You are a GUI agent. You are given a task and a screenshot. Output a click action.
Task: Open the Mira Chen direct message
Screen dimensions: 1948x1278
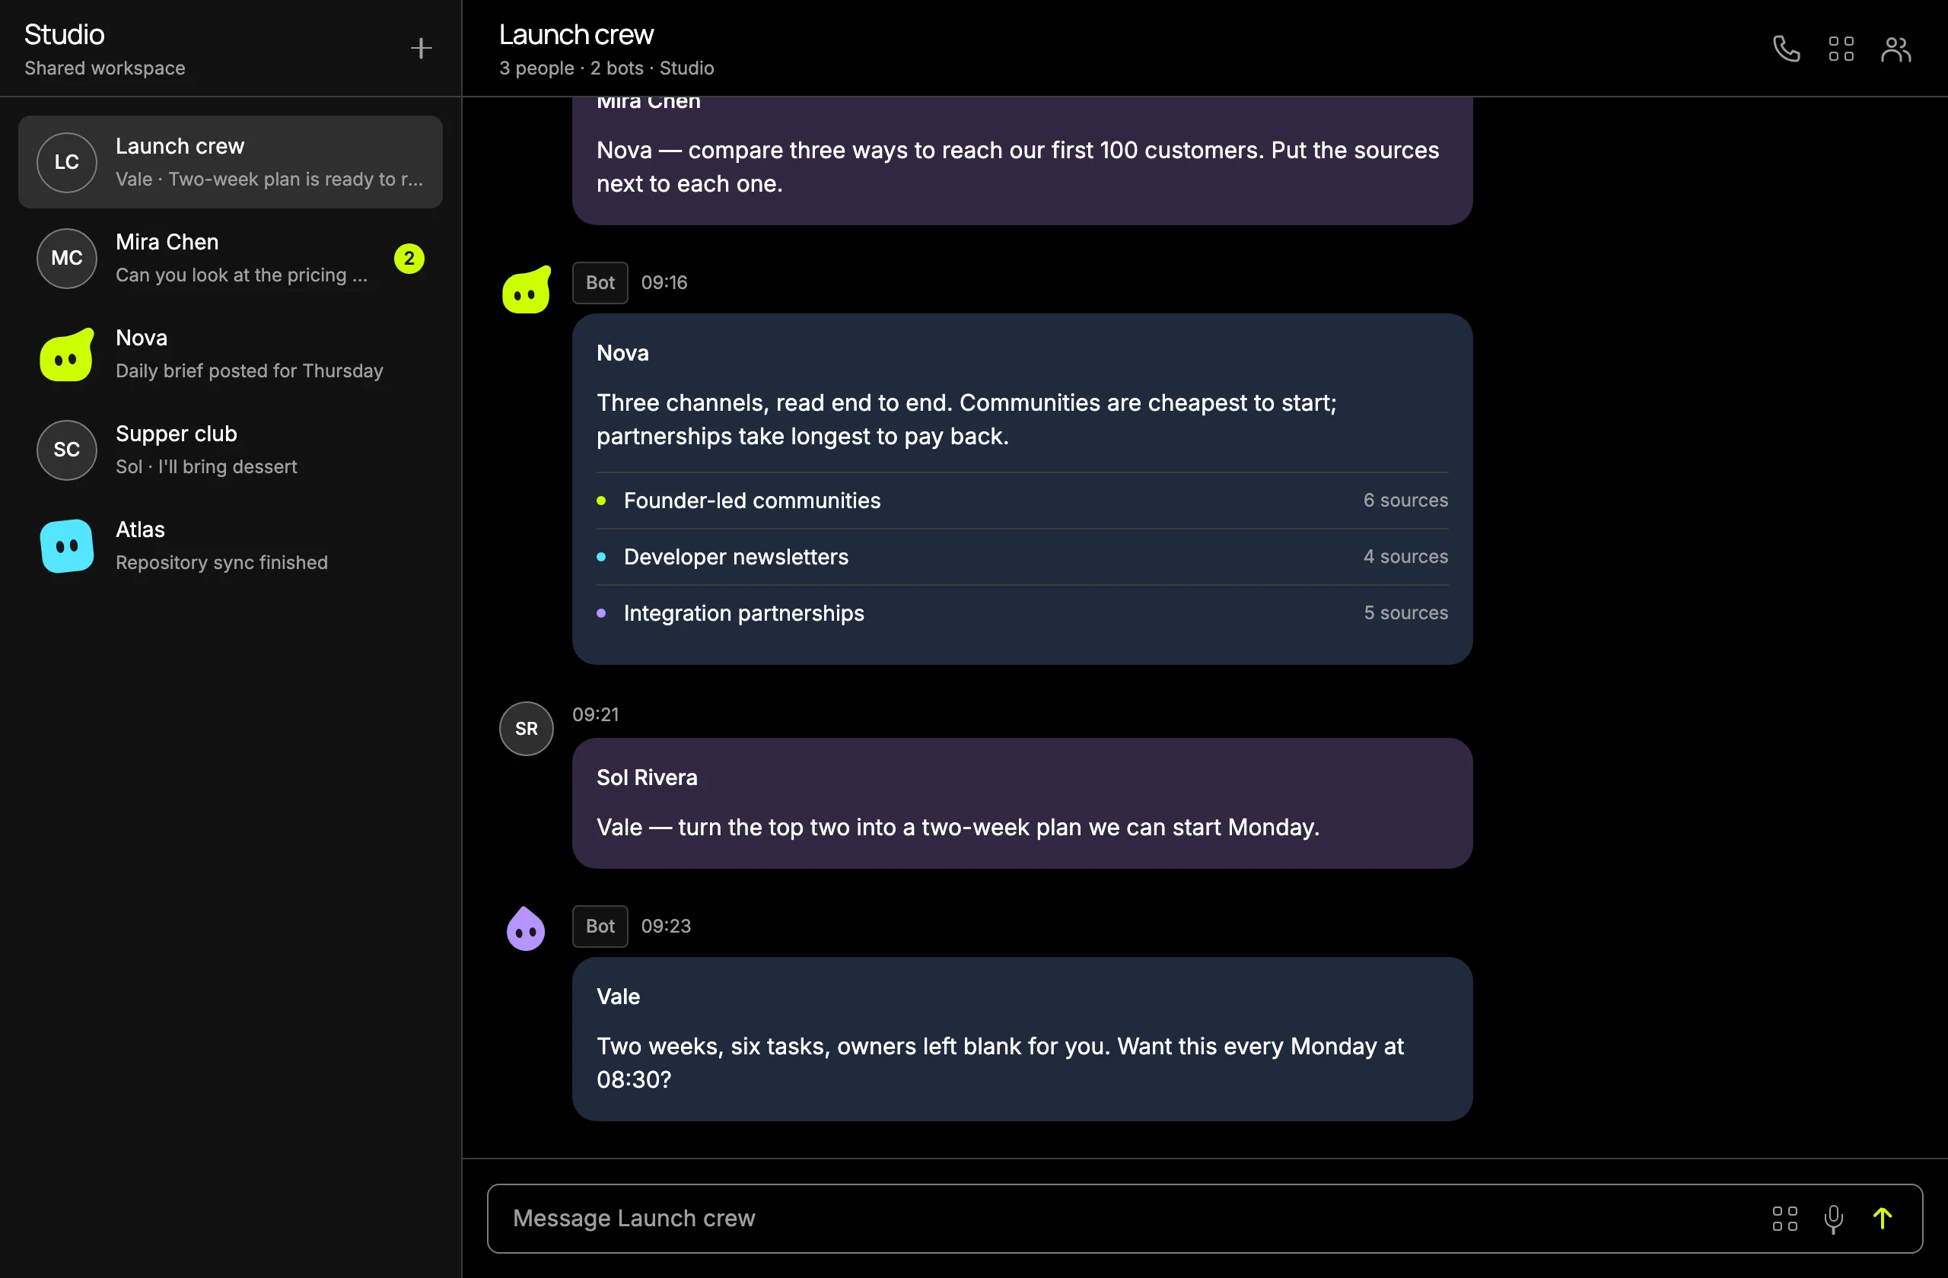click(230, 258)
